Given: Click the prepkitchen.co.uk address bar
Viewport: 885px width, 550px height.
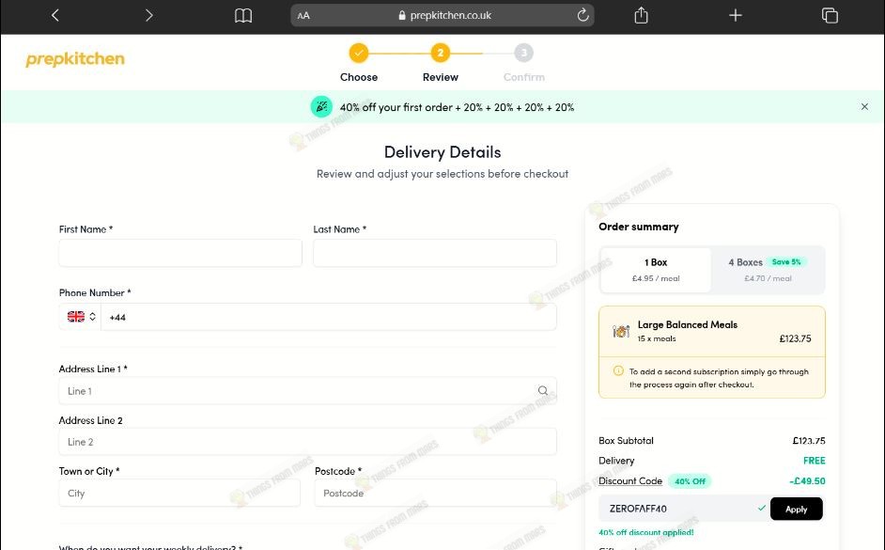Looking at the screenshot, I should tap(442, 15).
